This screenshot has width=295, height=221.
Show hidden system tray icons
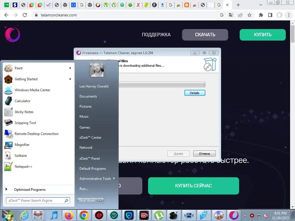pyautogui.click(x=245, y=216)
